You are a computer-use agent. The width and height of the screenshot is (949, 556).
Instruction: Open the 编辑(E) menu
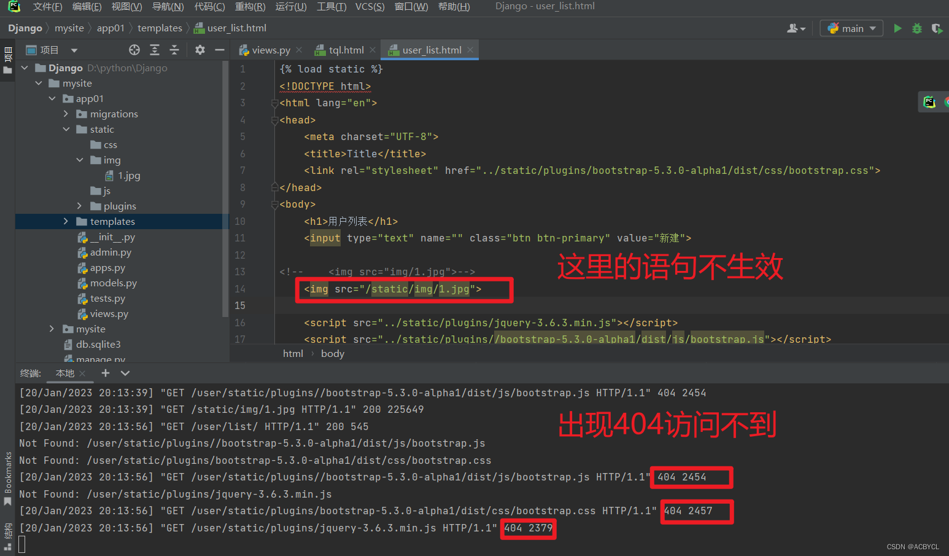coord(87,7)
